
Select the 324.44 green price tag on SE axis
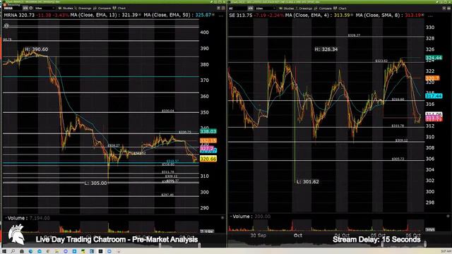coord(434,58)
